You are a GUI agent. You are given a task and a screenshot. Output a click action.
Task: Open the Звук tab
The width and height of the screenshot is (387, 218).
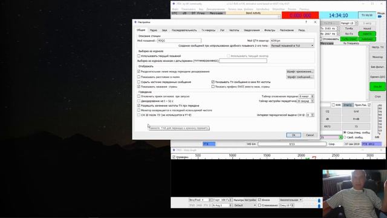tap(164, 30)
